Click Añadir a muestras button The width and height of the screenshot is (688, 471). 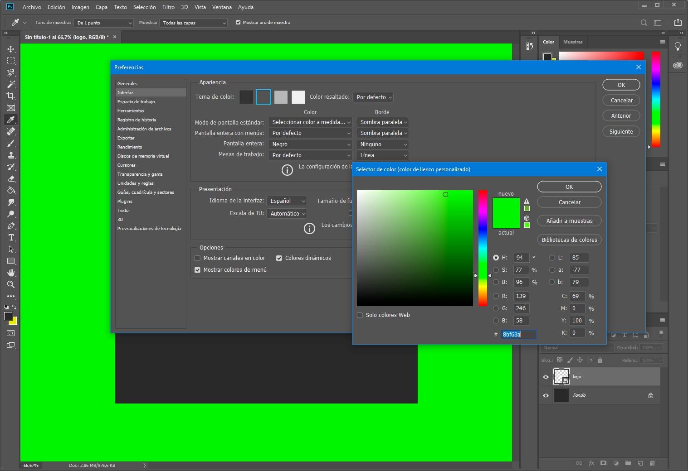(x=569, y=221)
